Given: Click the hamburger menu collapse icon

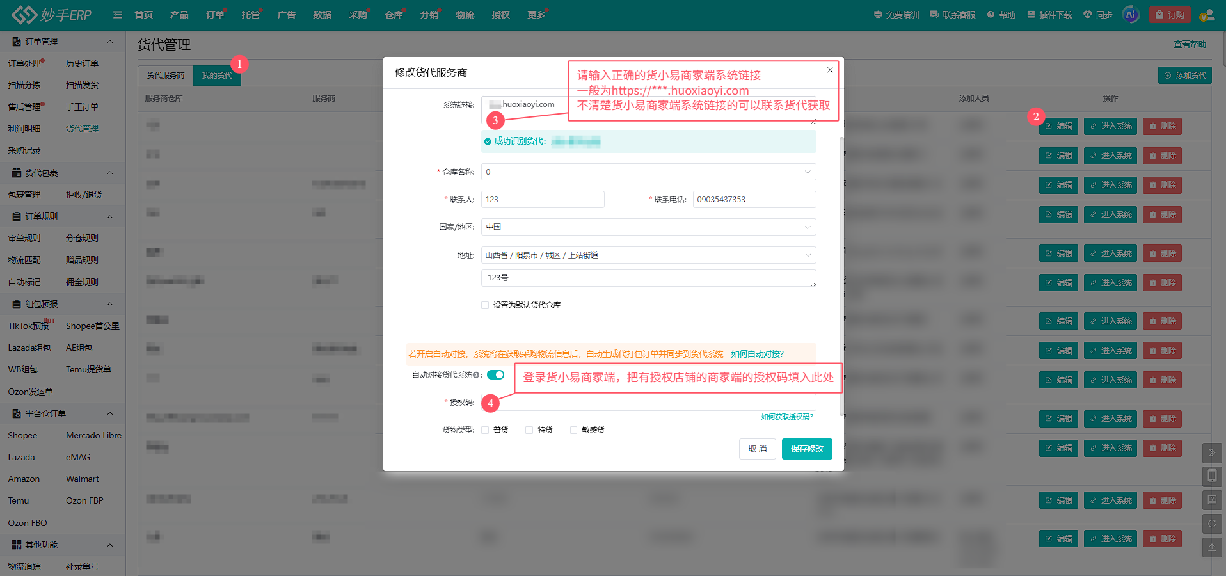Looking at the screenshot, I should coord(118,15).
